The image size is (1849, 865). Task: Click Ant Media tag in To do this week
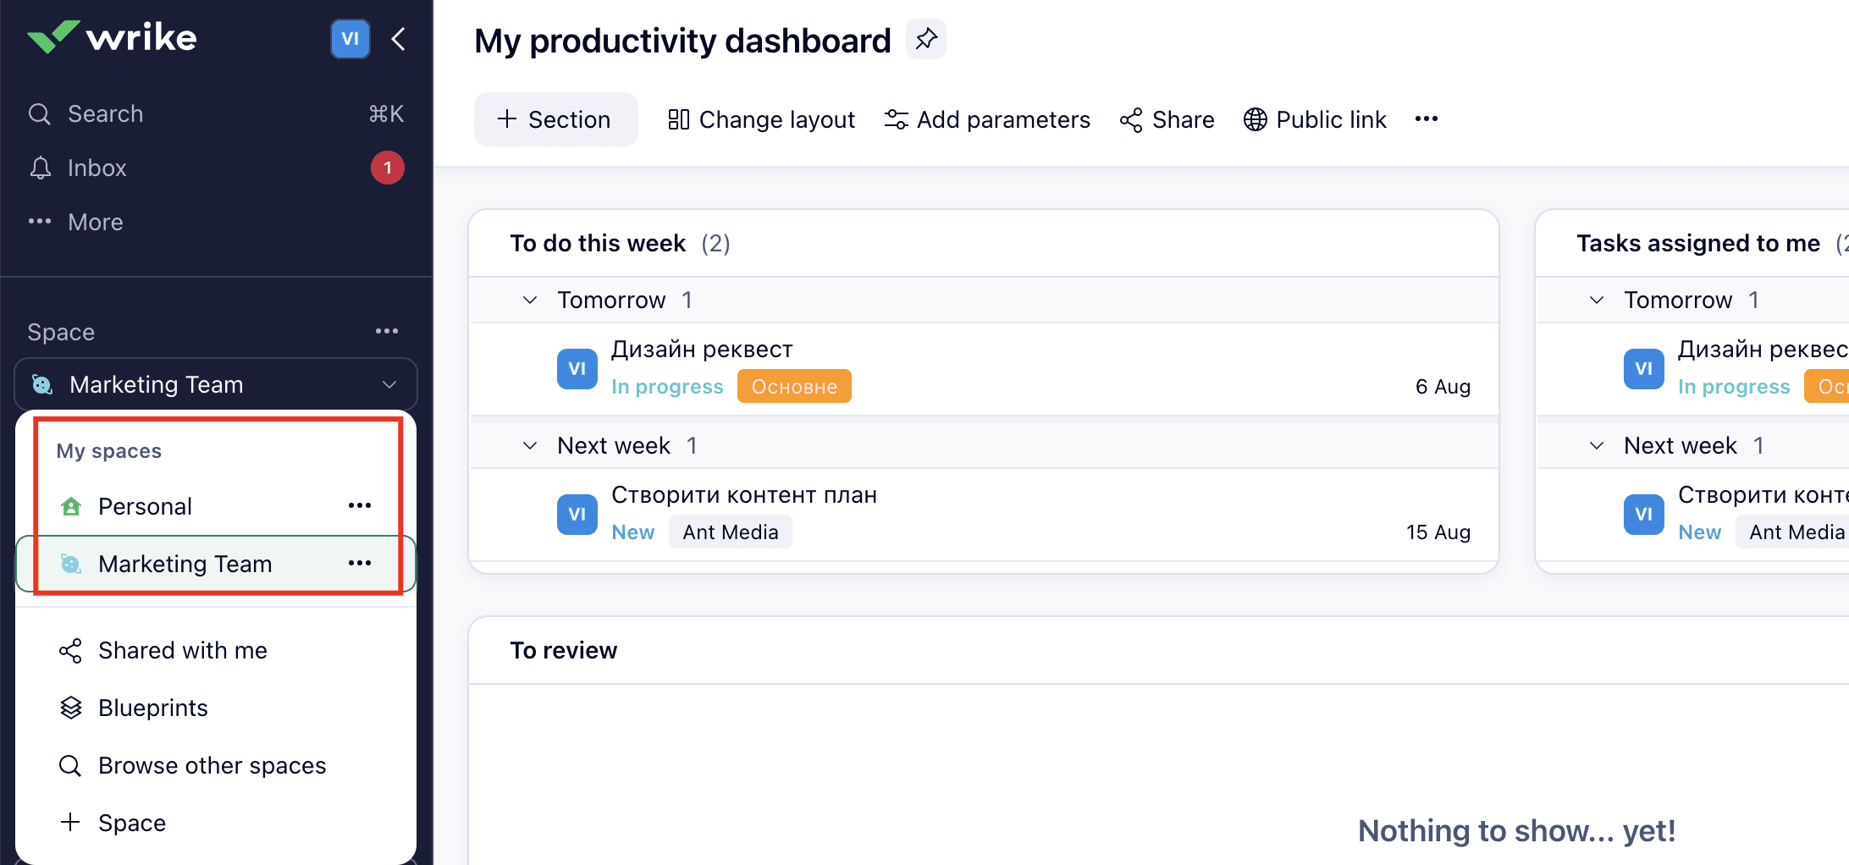pos(731,532)
